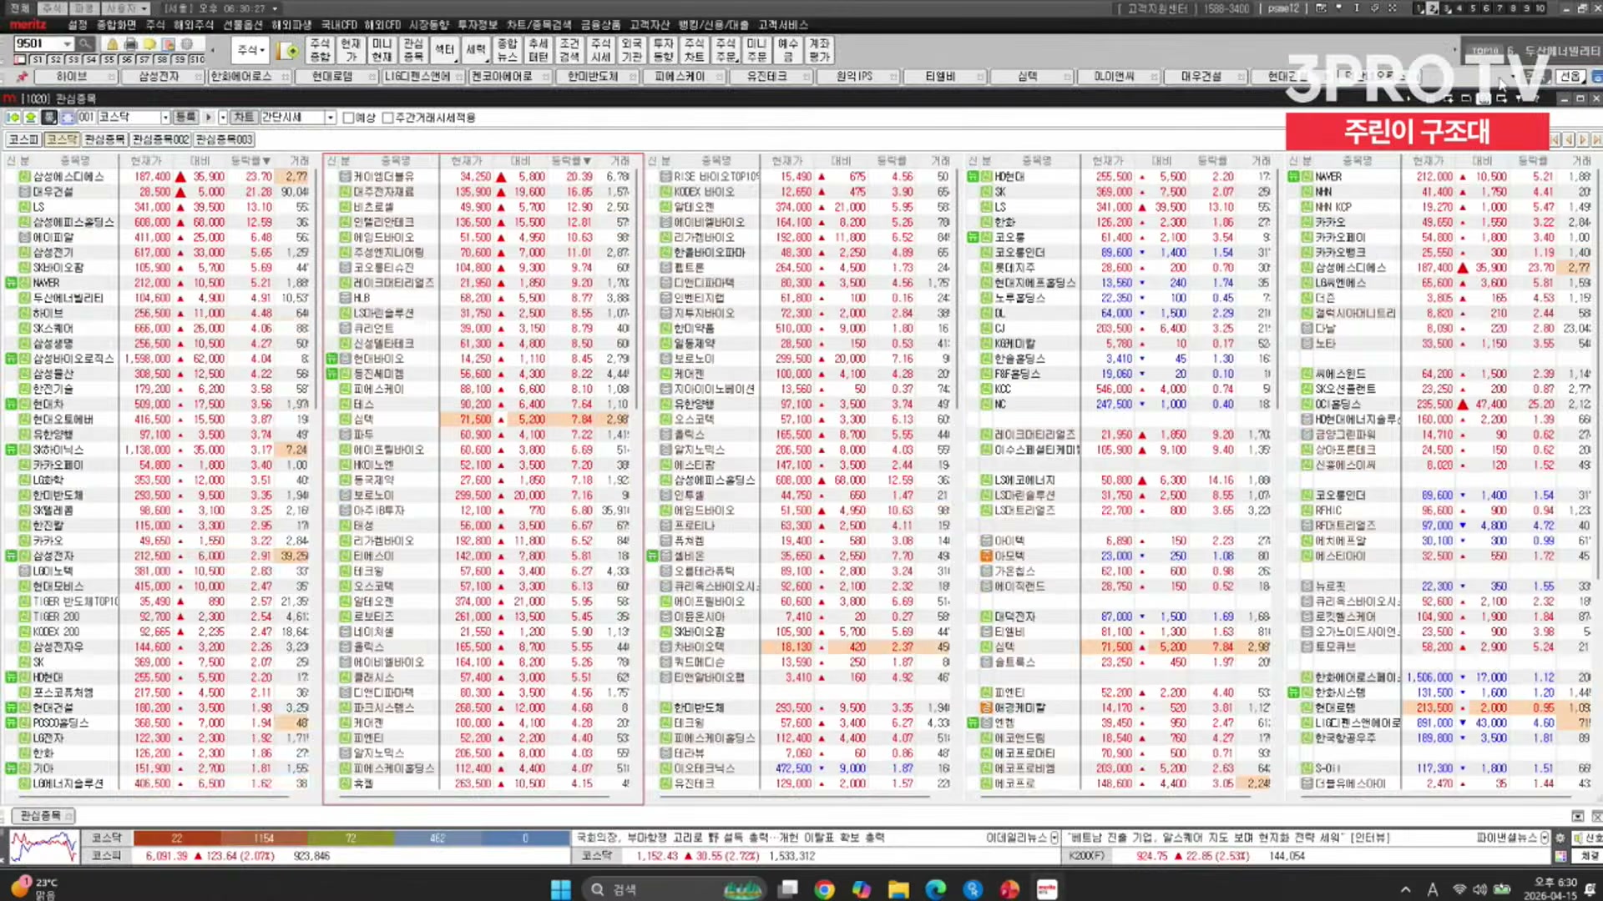
Task: Open the 주식차트 toolbar button
Action: click(x=694, y=50)
